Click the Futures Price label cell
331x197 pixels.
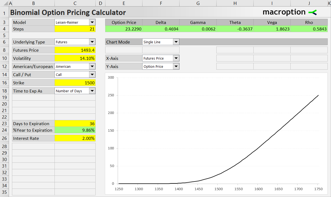(x=33, y=50)
